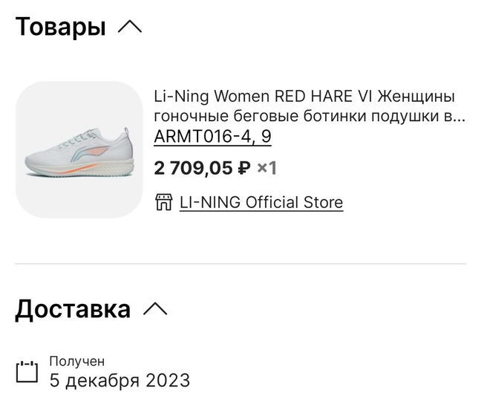481x405 pixels.
Task: Collapse the Доставка section chevron
Action: pyautogui.click(x=155, y=308)
